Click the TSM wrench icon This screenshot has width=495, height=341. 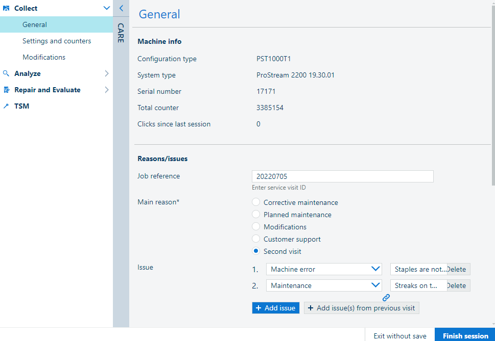tap(6, 106)
